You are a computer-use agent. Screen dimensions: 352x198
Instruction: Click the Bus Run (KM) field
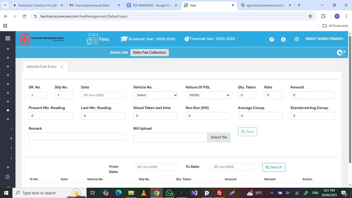[208, 116]
